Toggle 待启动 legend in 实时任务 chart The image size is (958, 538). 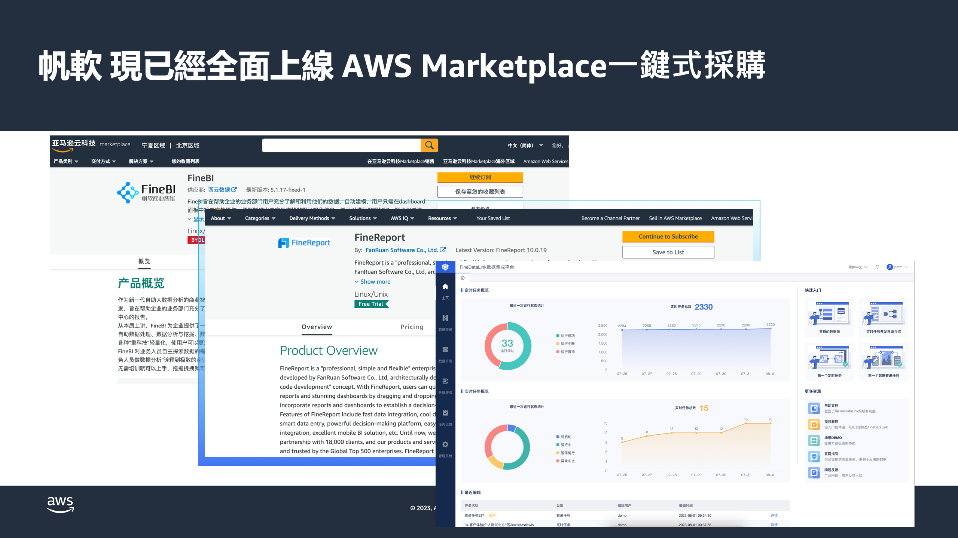(x=564, y=437)
